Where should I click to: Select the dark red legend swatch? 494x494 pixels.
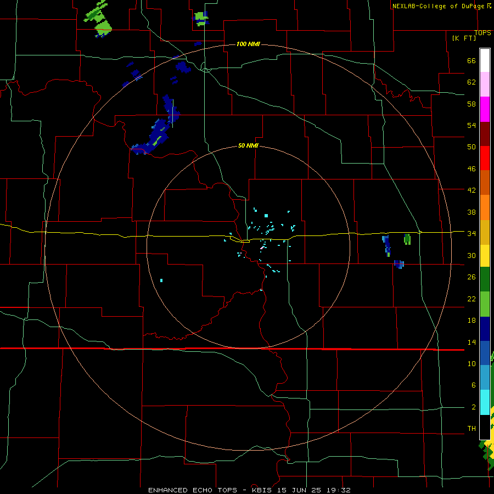485,134
